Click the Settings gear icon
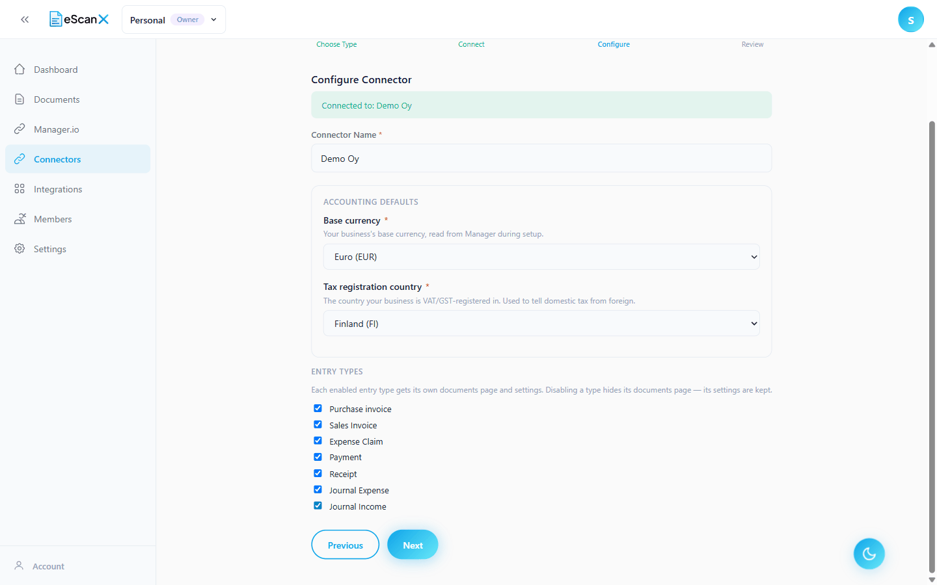Image resolution: width=937 pixels, height=585 pixels. point(20,248)
